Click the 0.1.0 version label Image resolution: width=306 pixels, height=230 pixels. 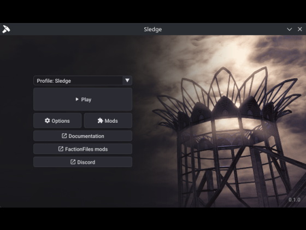pos(295,200)
